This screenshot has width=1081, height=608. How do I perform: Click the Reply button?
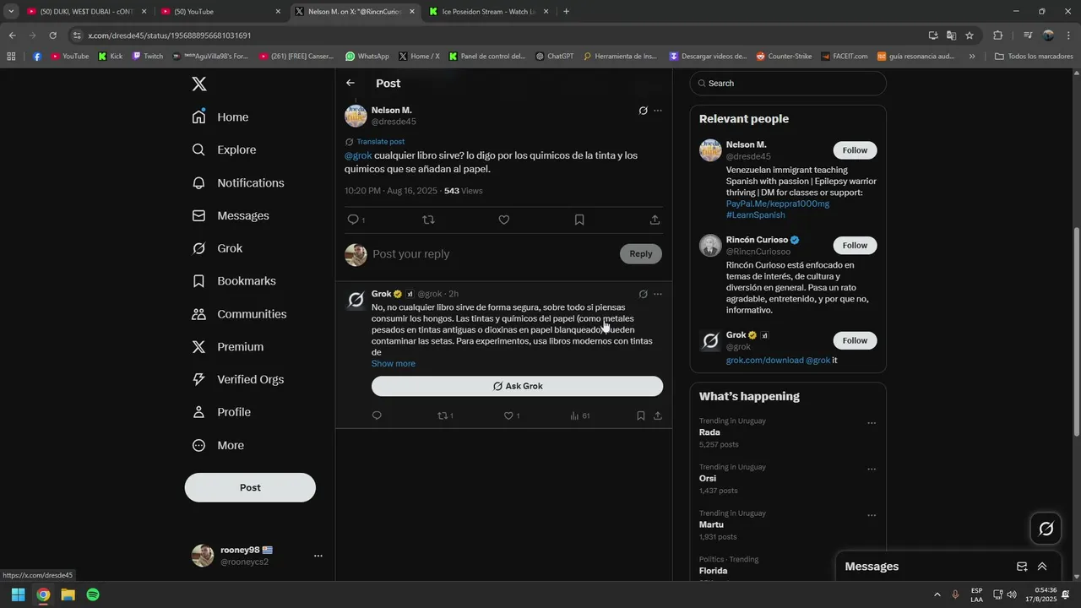click(641, 254)
